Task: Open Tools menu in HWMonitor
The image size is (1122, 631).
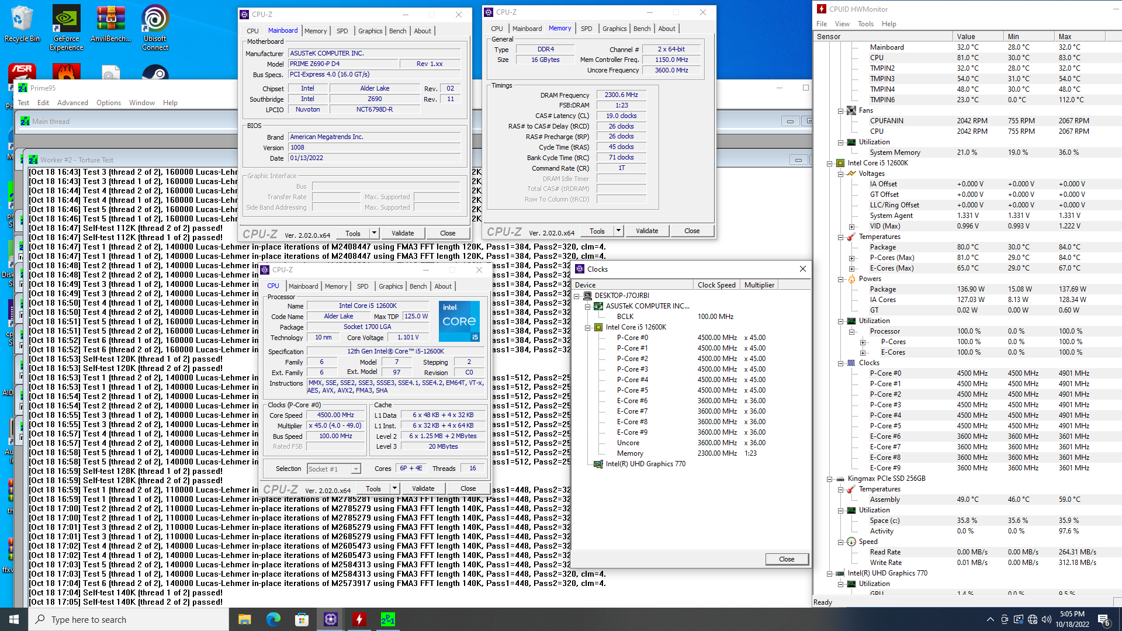Action: click(865, 24)
